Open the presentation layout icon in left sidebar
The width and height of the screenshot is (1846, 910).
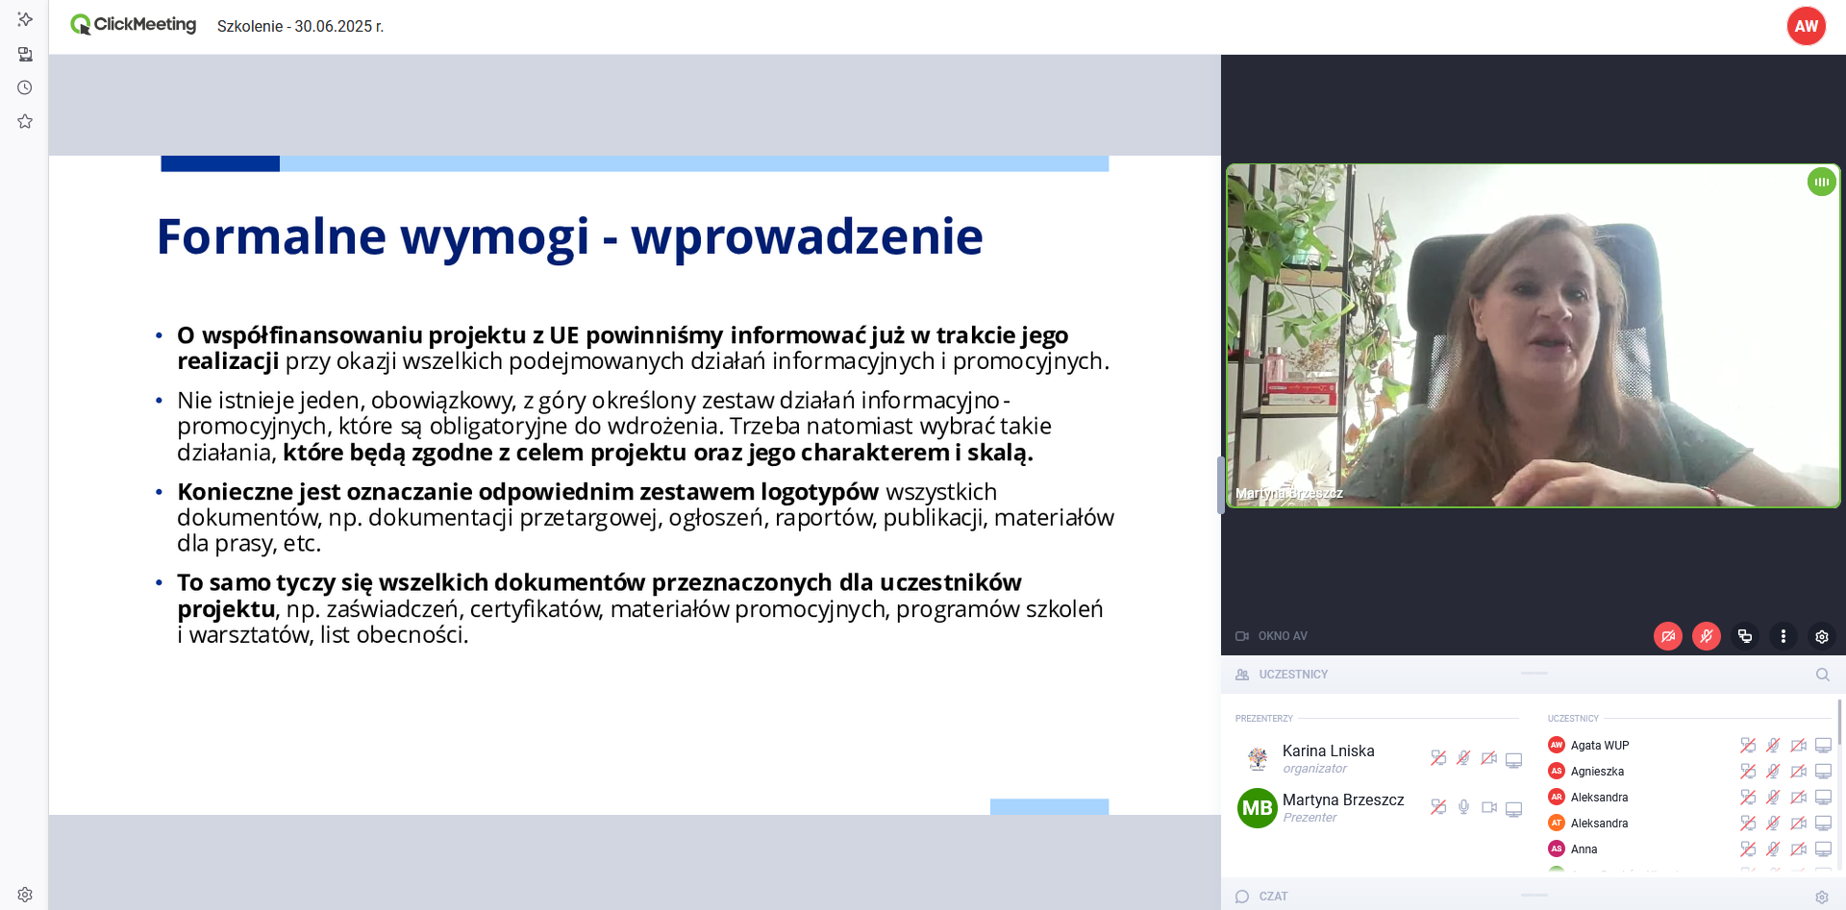[x=25, y=54]
